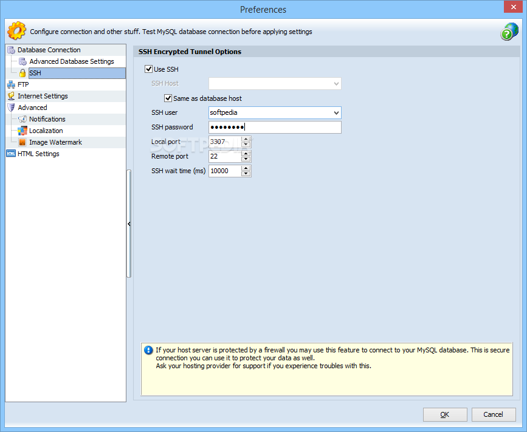Click the Remote port number field
The height and width of the screenshot is (432, 527).
(x=225, y=156)
